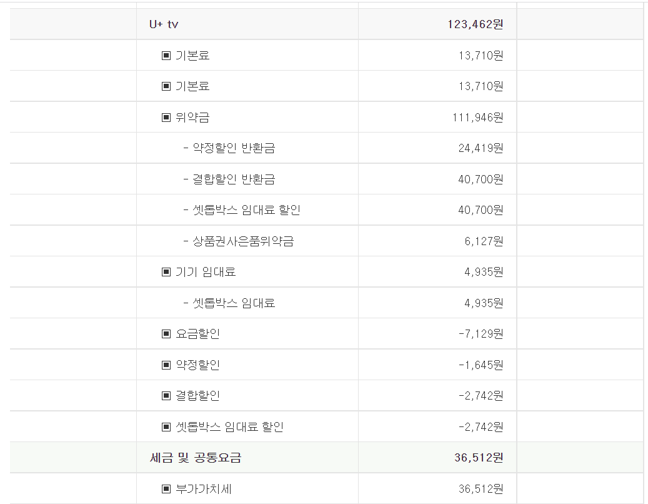Image resolution: width=648 pixels, height=504 pixels.
Task: Select the square bullet before 요금할인
Action: [166, 334]
